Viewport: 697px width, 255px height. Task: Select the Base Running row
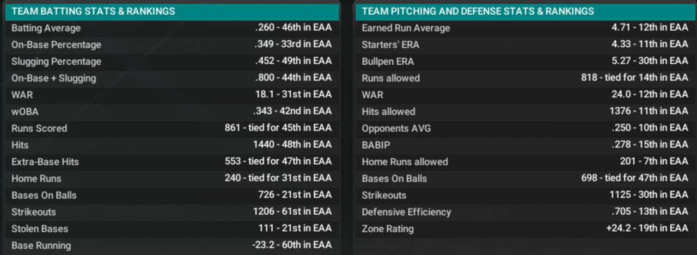pos(172,246)
